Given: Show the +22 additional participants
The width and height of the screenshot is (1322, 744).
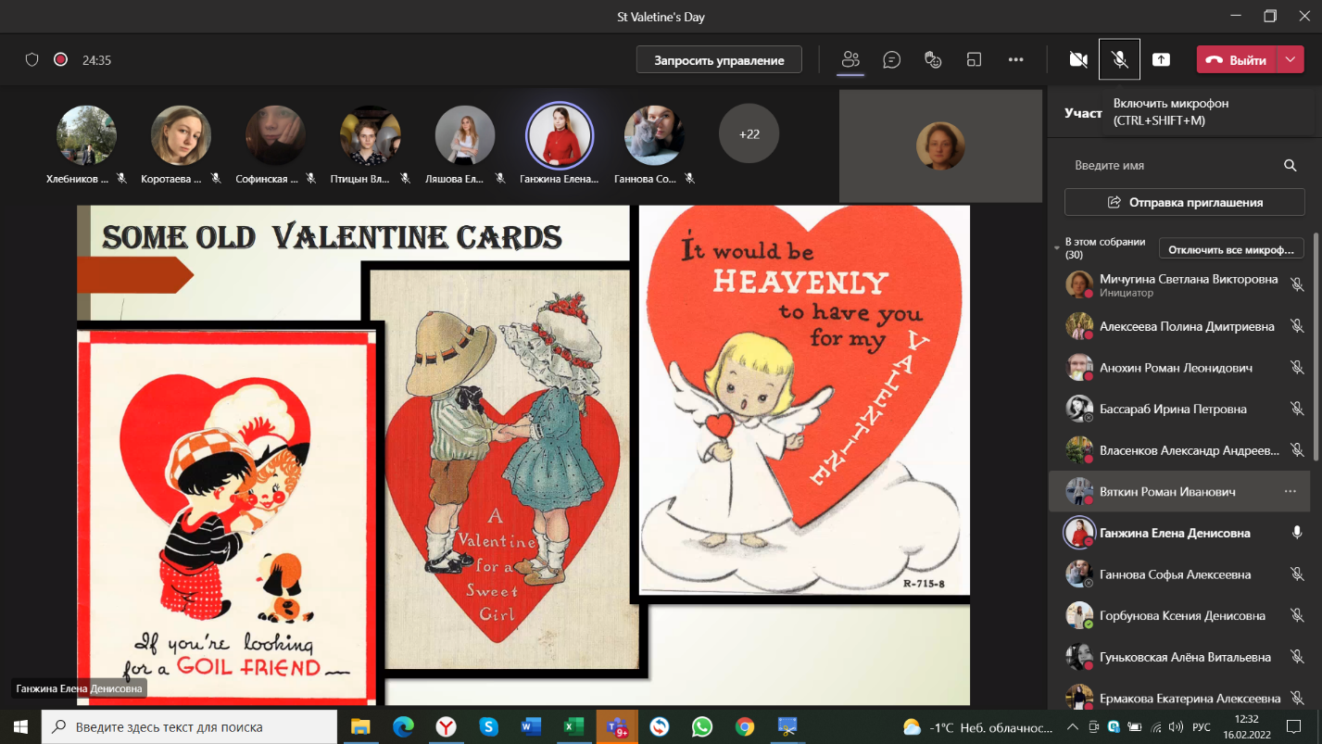Looking at the screenshot, I should coord(749,134).
